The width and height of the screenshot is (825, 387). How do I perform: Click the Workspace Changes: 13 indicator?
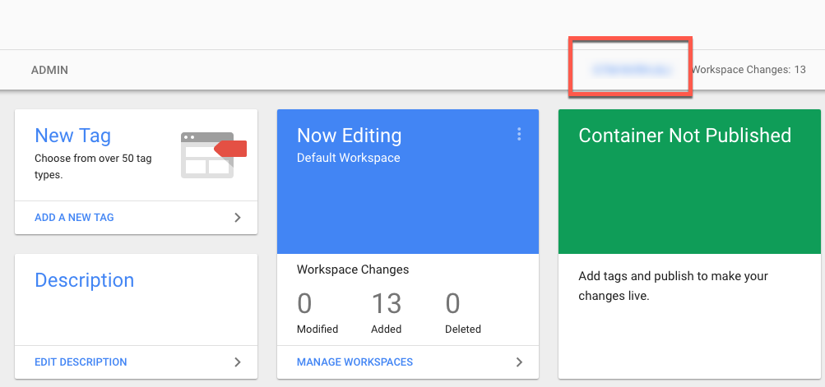(x=749, y=70)
